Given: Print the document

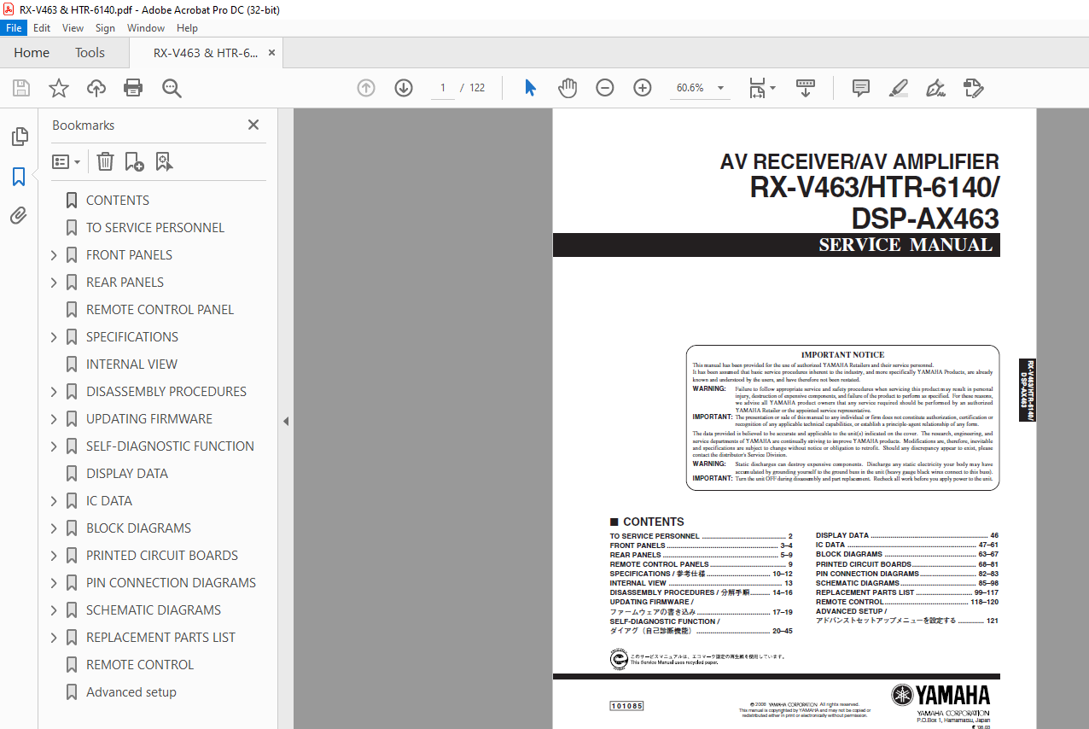Looking at the screenshot, I should [133, 88].
